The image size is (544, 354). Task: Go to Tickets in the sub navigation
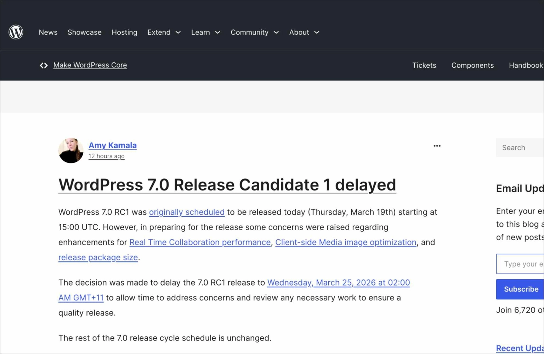tap(424, 65)
